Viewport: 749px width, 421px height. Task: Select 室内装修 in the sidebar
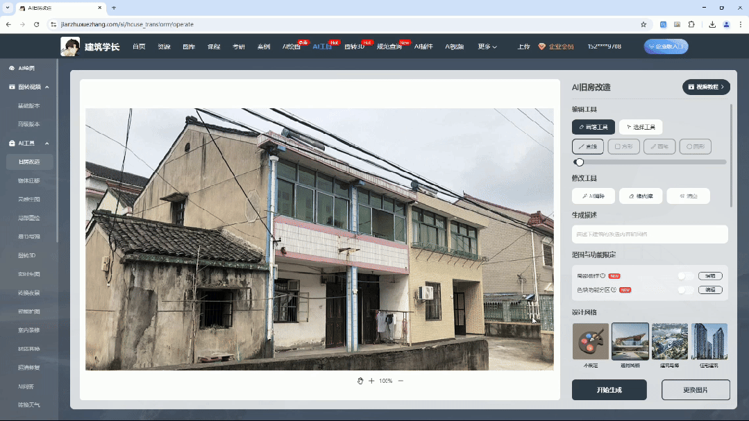(x=29, y=330)
